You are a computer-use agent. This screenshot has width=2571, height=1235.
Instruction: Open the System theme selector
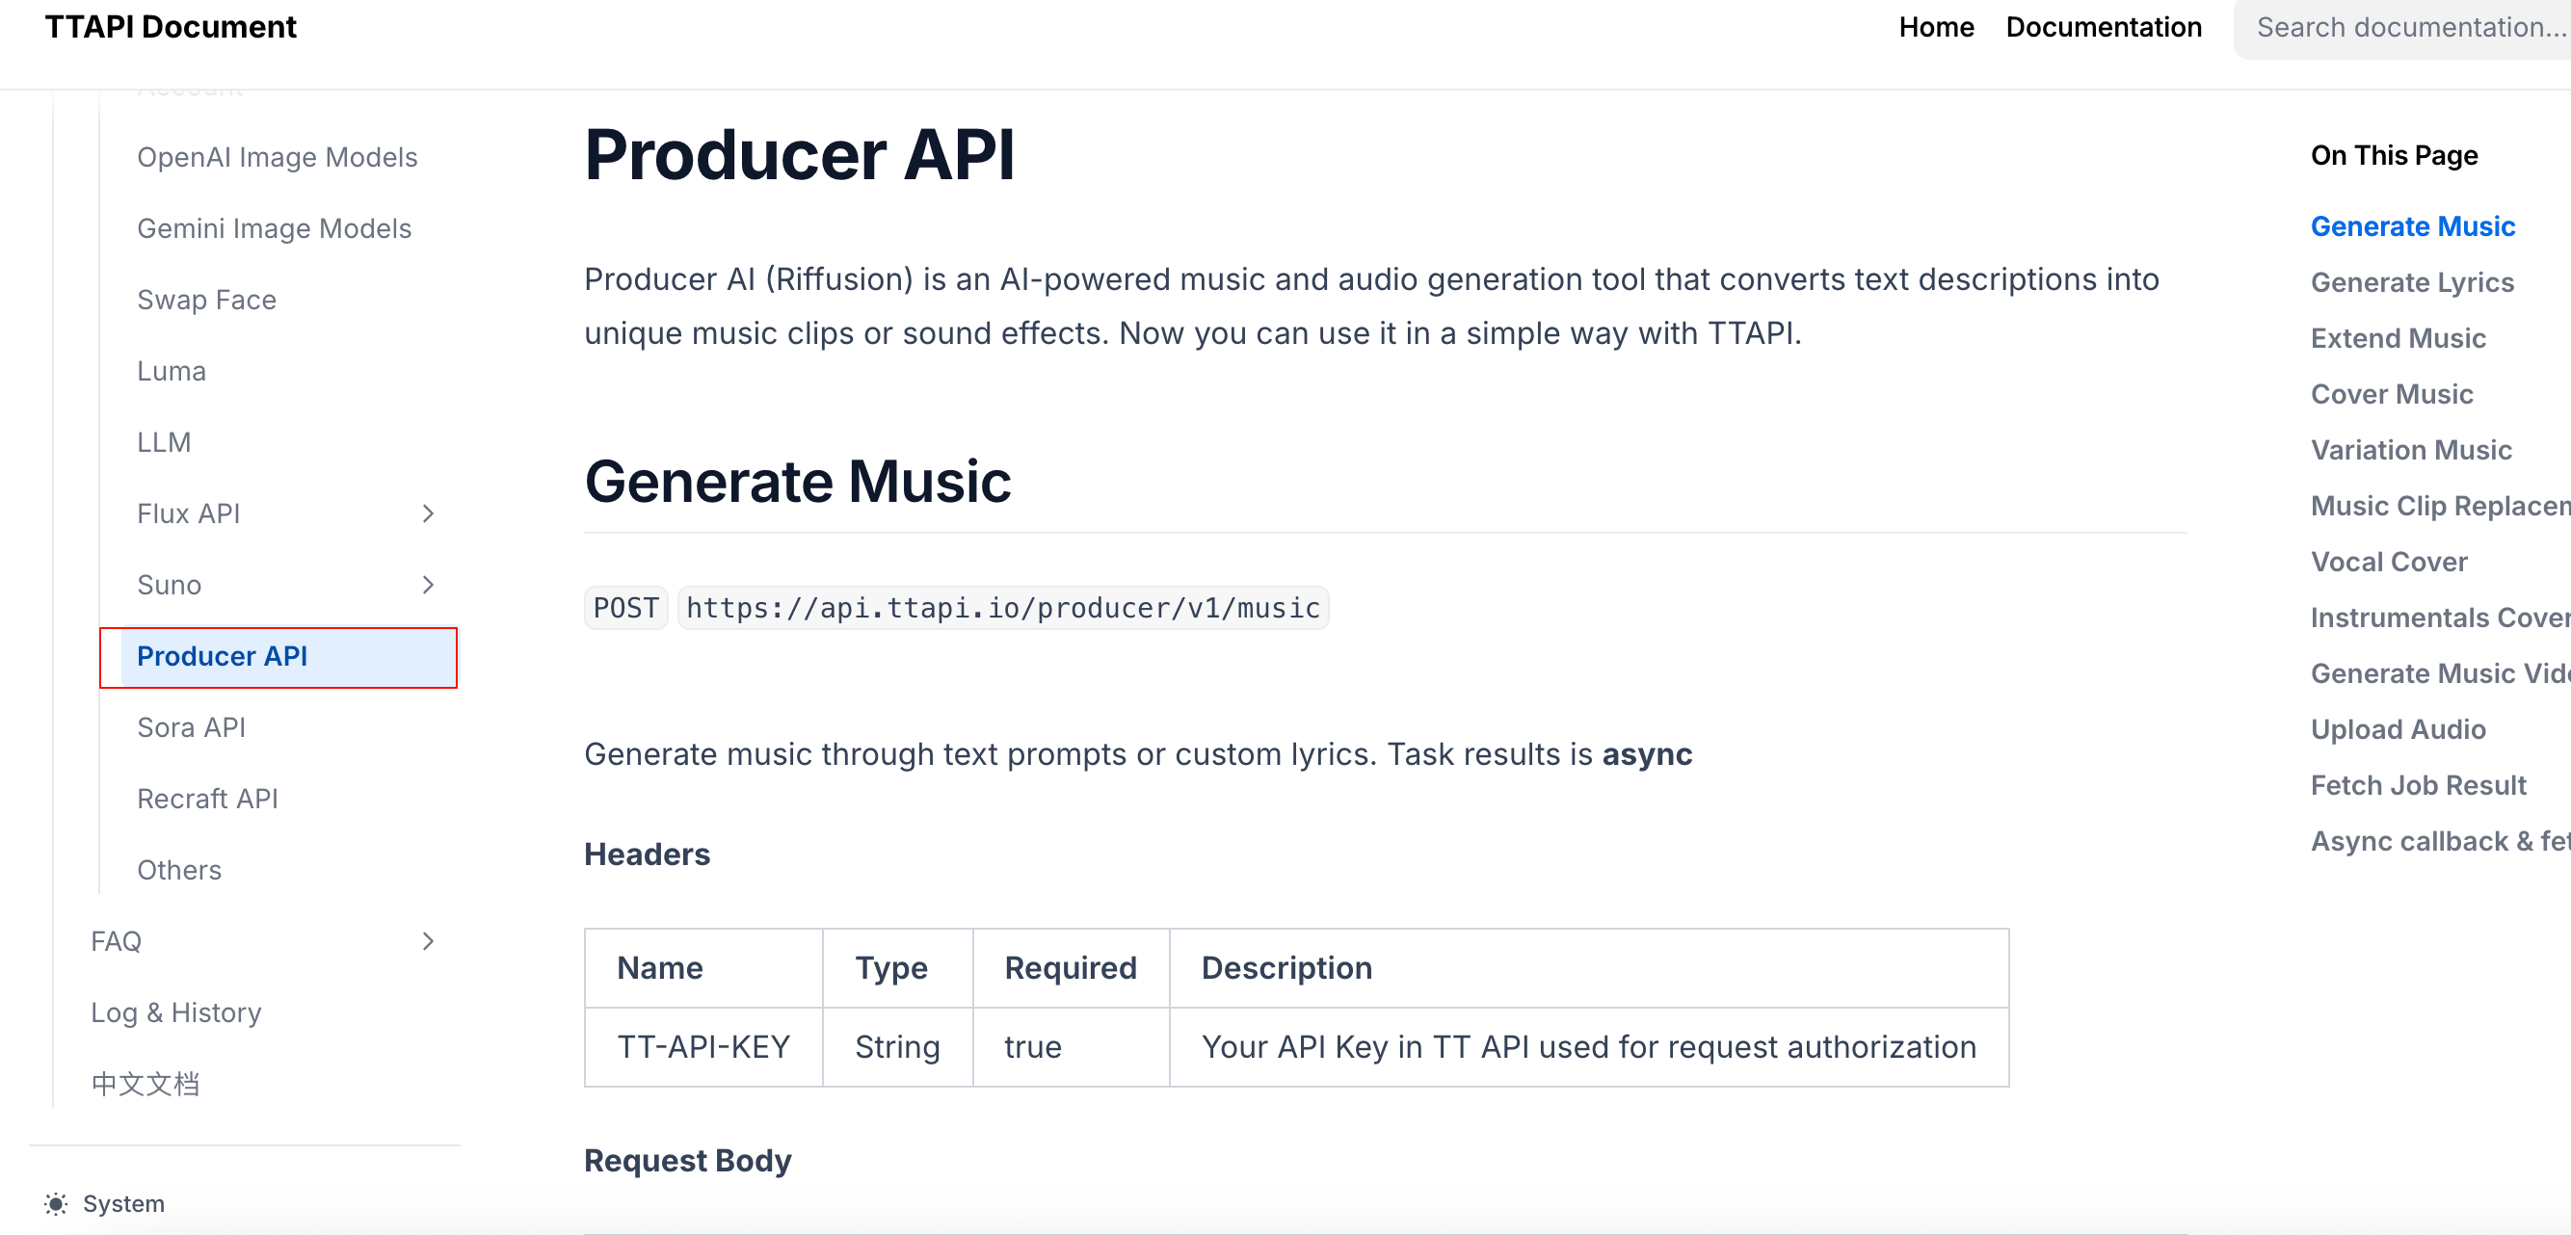pyautogui.click(x=105, y=1203)
